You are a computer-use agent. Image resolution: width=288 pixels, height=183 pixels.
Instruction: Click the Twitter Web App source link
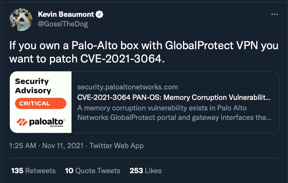point(117,146)
